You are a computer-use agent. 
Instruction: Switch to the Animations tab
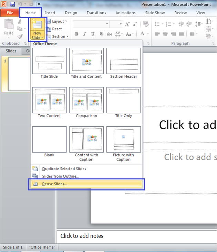(126, 13)
